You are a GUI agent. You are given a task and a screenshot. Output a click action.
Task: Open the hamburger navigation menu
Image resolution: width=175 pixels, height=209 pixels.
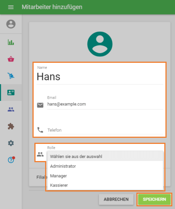click(11, 7)
